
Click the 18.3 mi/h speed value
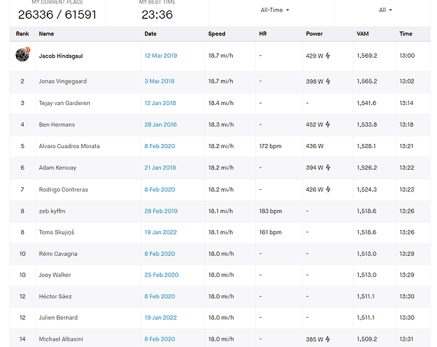221,124
